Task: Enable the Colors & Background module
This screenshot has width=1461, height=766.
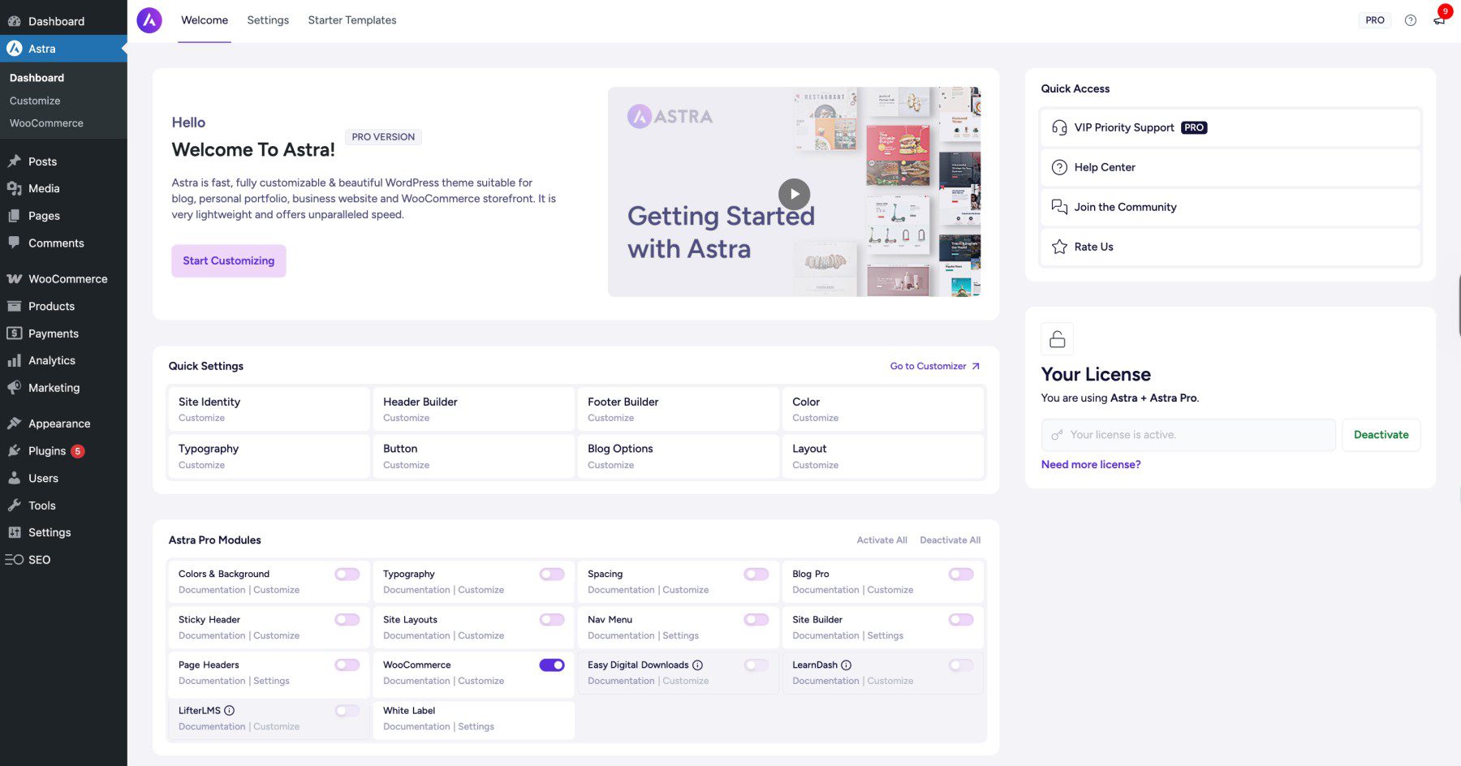Action: tap(347, 574)
